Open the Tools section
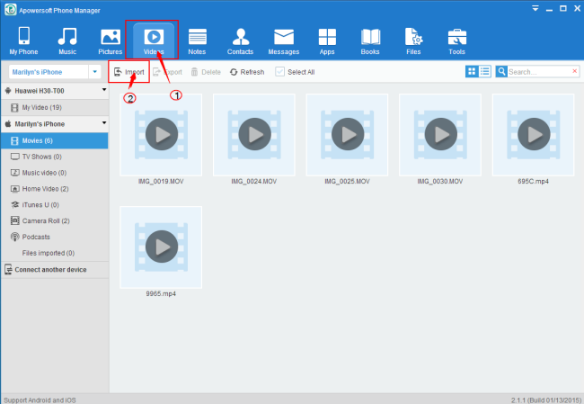The image size is (584, 404). [x=456, y=40]
